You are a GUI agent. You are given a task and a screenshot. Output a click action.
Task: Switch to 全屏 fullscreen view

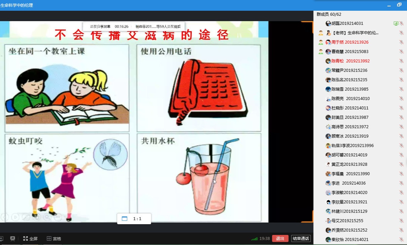(x=30, y=239)
